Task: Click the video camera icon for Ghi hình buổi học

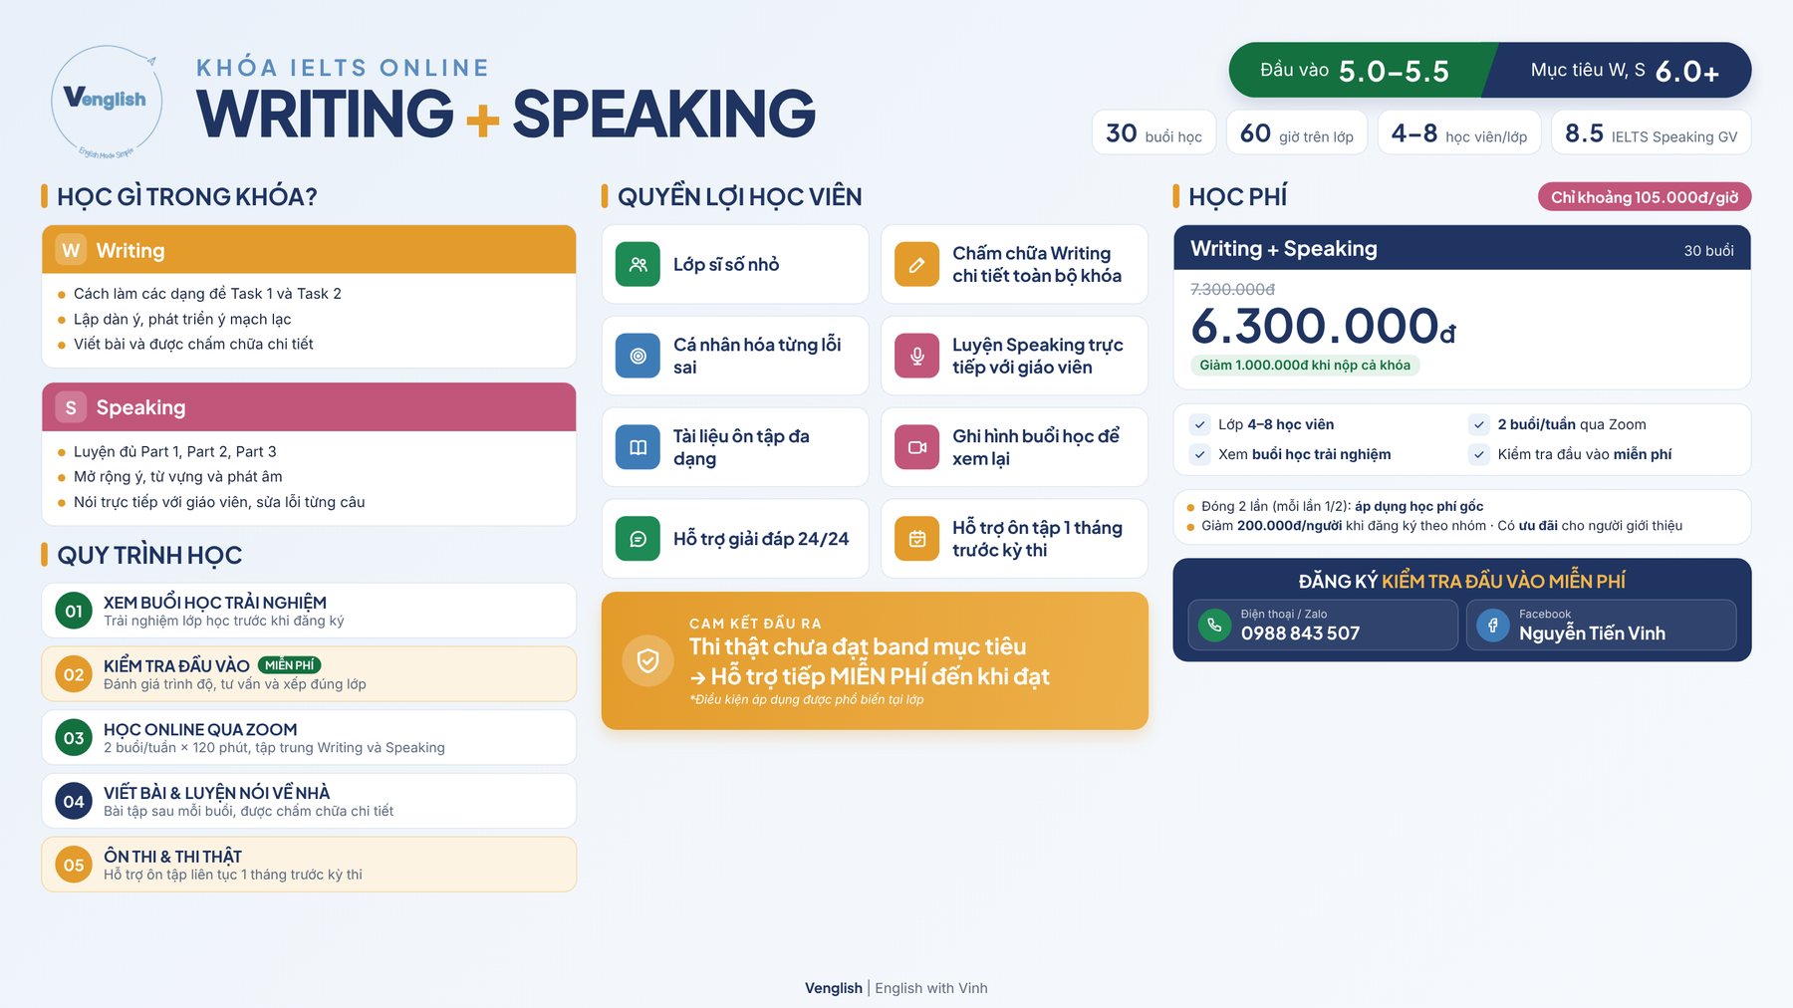Action: 916,447
